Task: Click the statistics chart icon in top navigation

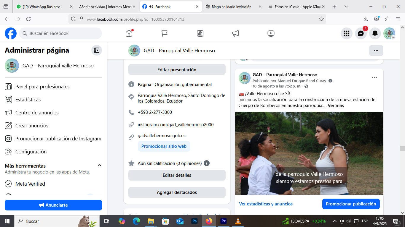Action: 200,33
